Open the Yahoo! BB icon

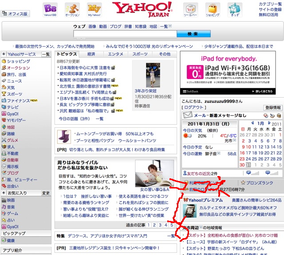point(50,10)
